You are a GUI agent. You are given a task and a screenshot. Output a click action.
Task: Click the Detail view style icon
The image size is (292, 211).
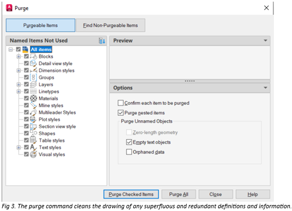[33, 63]
